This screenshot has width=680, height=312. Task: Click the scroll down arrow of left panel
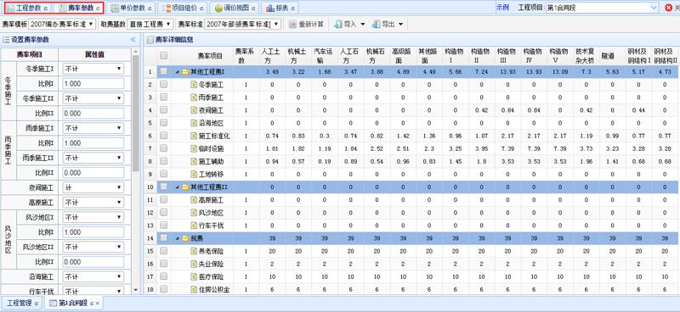pos(136,289)
